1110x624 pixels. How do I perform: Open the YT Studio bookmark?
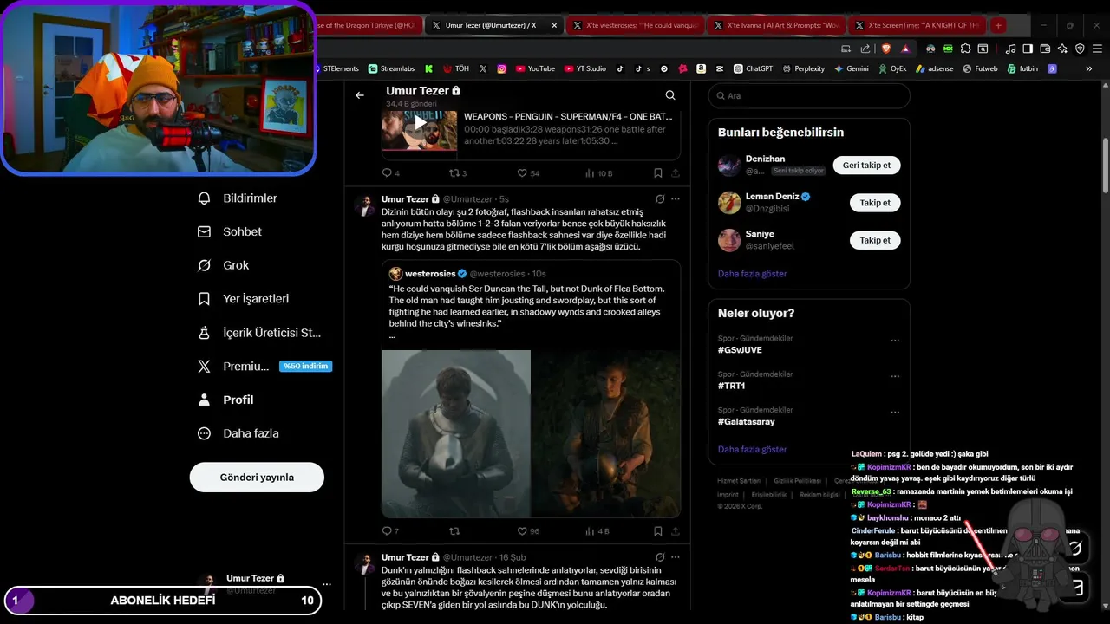point(585,68)
